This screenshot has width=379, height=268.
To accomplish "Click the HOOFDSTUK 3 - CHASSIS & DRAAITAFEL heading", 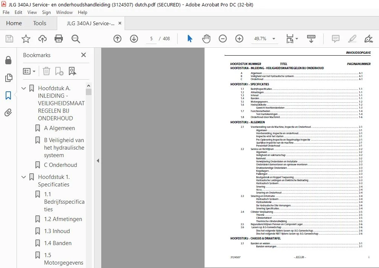I will click(x=256, y=238).
